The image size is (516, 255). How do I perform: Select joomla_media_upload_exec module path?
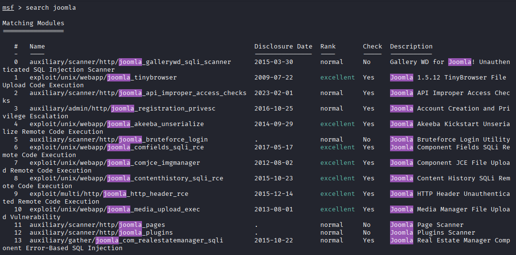pos(115,209)
